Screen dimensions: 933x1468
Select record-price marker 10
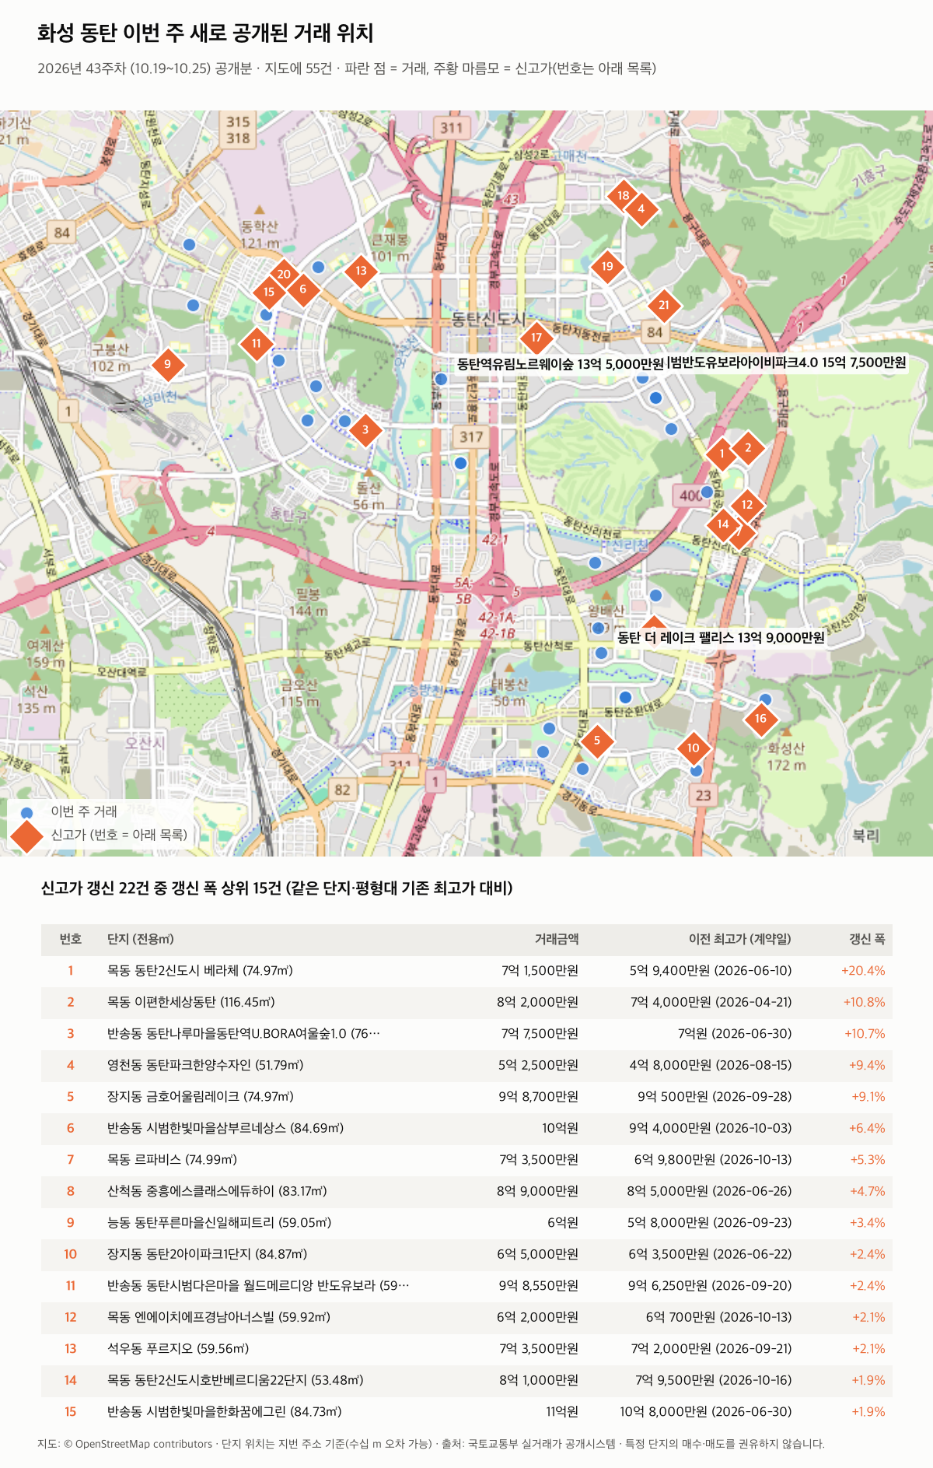tap(693, 748)
